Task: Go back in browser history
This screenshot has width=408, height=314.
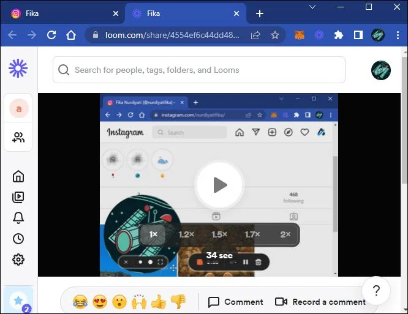Action: pyautogui.click(x=12, y=35)
